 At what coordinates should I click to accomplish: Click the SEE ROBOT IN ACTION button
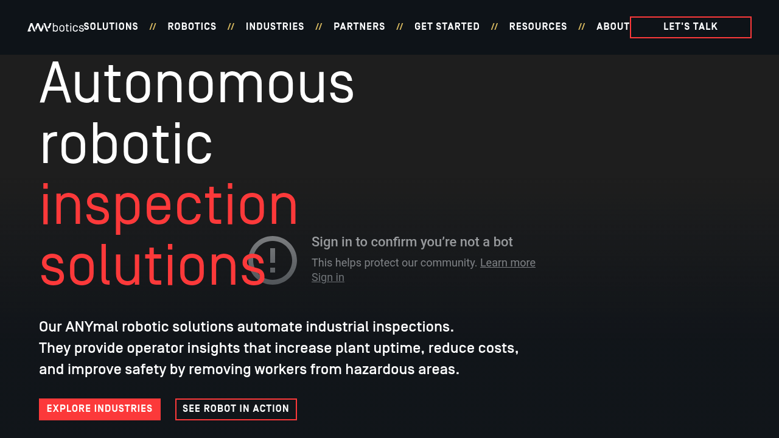pos(236,409)
